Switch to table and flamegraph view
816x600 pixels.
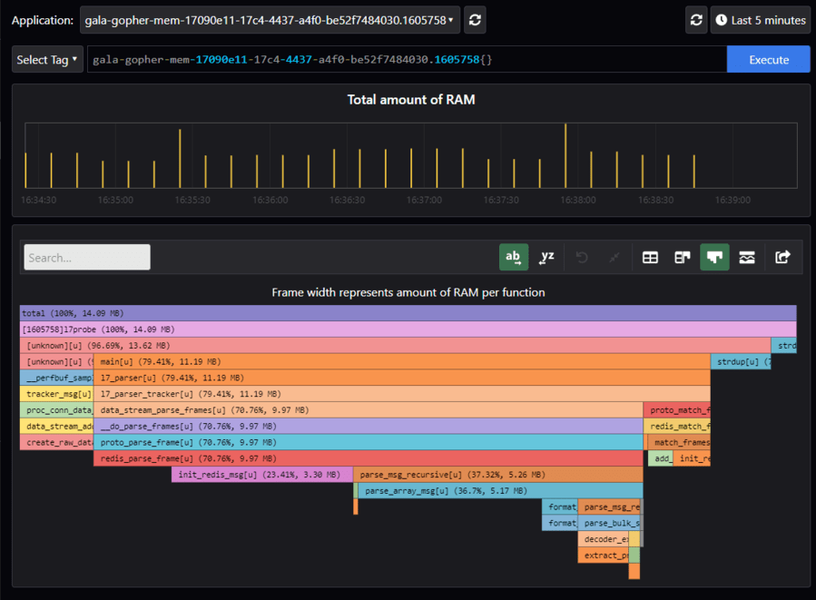(x=683, y=258)
